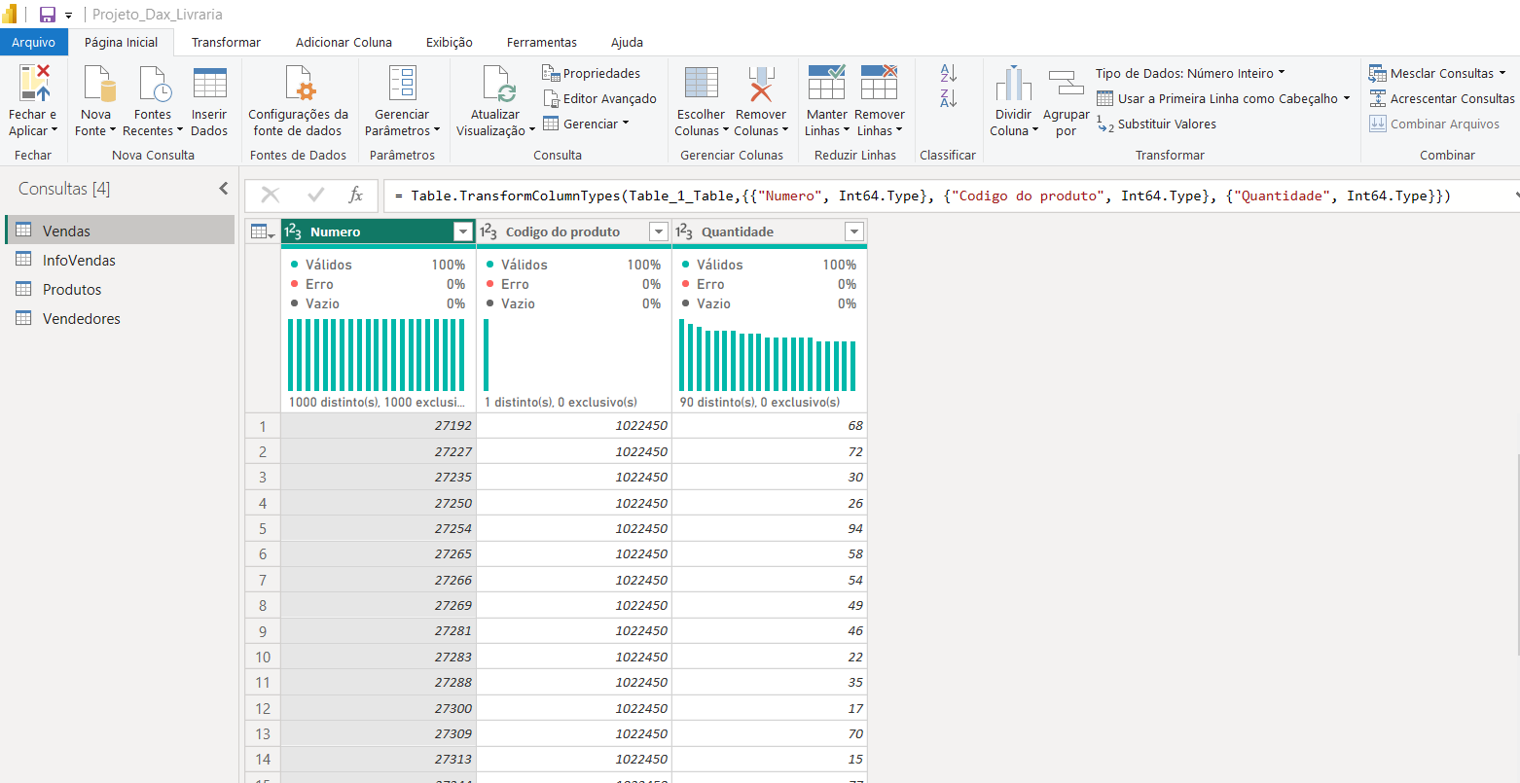Click Substituir Valores in the ribbon
Screen dimensions: 1520x783
click(x=1156, y=124)
